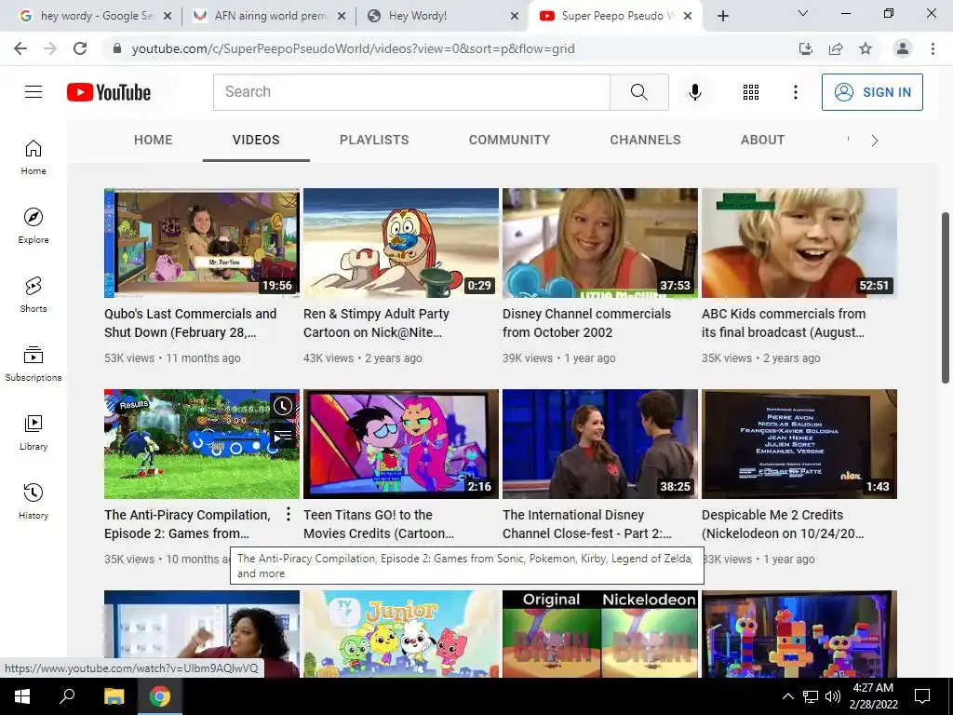This screenshot has height=715, width=953.
Task: Search with your voice microphone icon
Action: (x=694, y=92)
